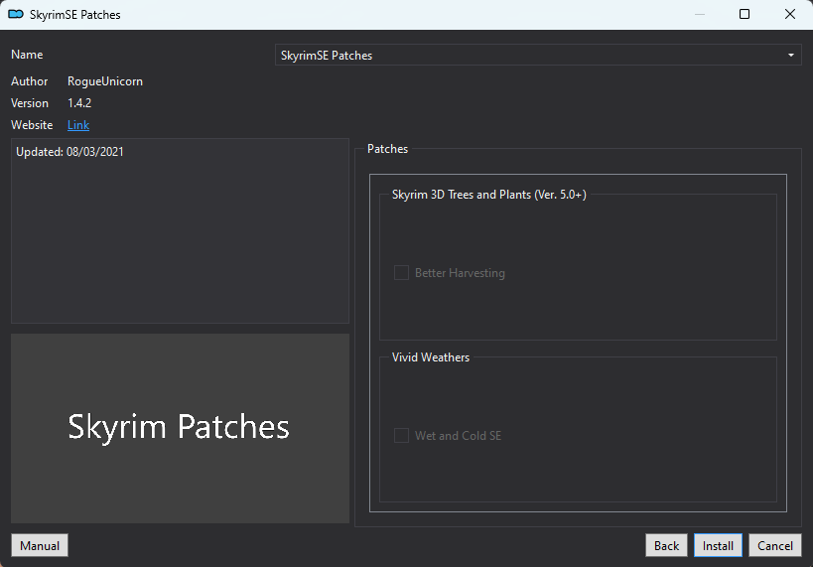Click the Skyrim Patches preview image
Viewport: 813px width, 567px height.
[x=180, y=429]
